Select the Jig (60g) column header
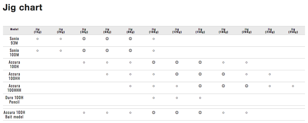308x123 pixels. click(x=107, y=31)
